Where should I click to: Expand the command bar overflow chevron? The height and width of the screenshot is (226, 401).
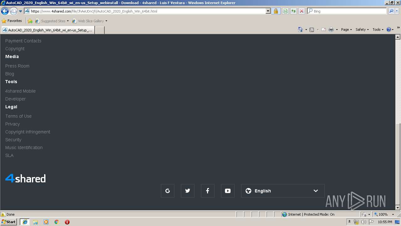[x=398, y=28]
